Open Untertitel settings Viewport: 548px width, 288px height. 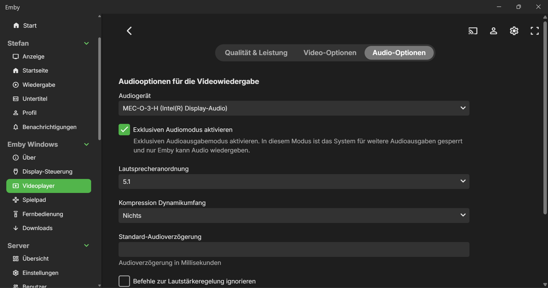49,99
